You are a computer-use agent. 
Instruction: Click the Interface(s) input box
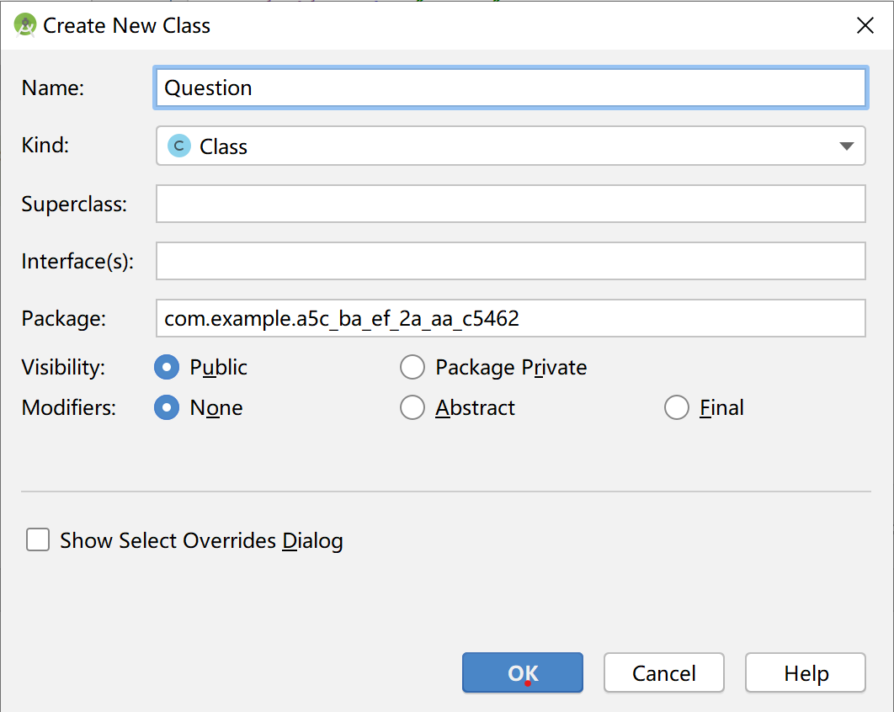pyautogui.click(x=510, y=261)
